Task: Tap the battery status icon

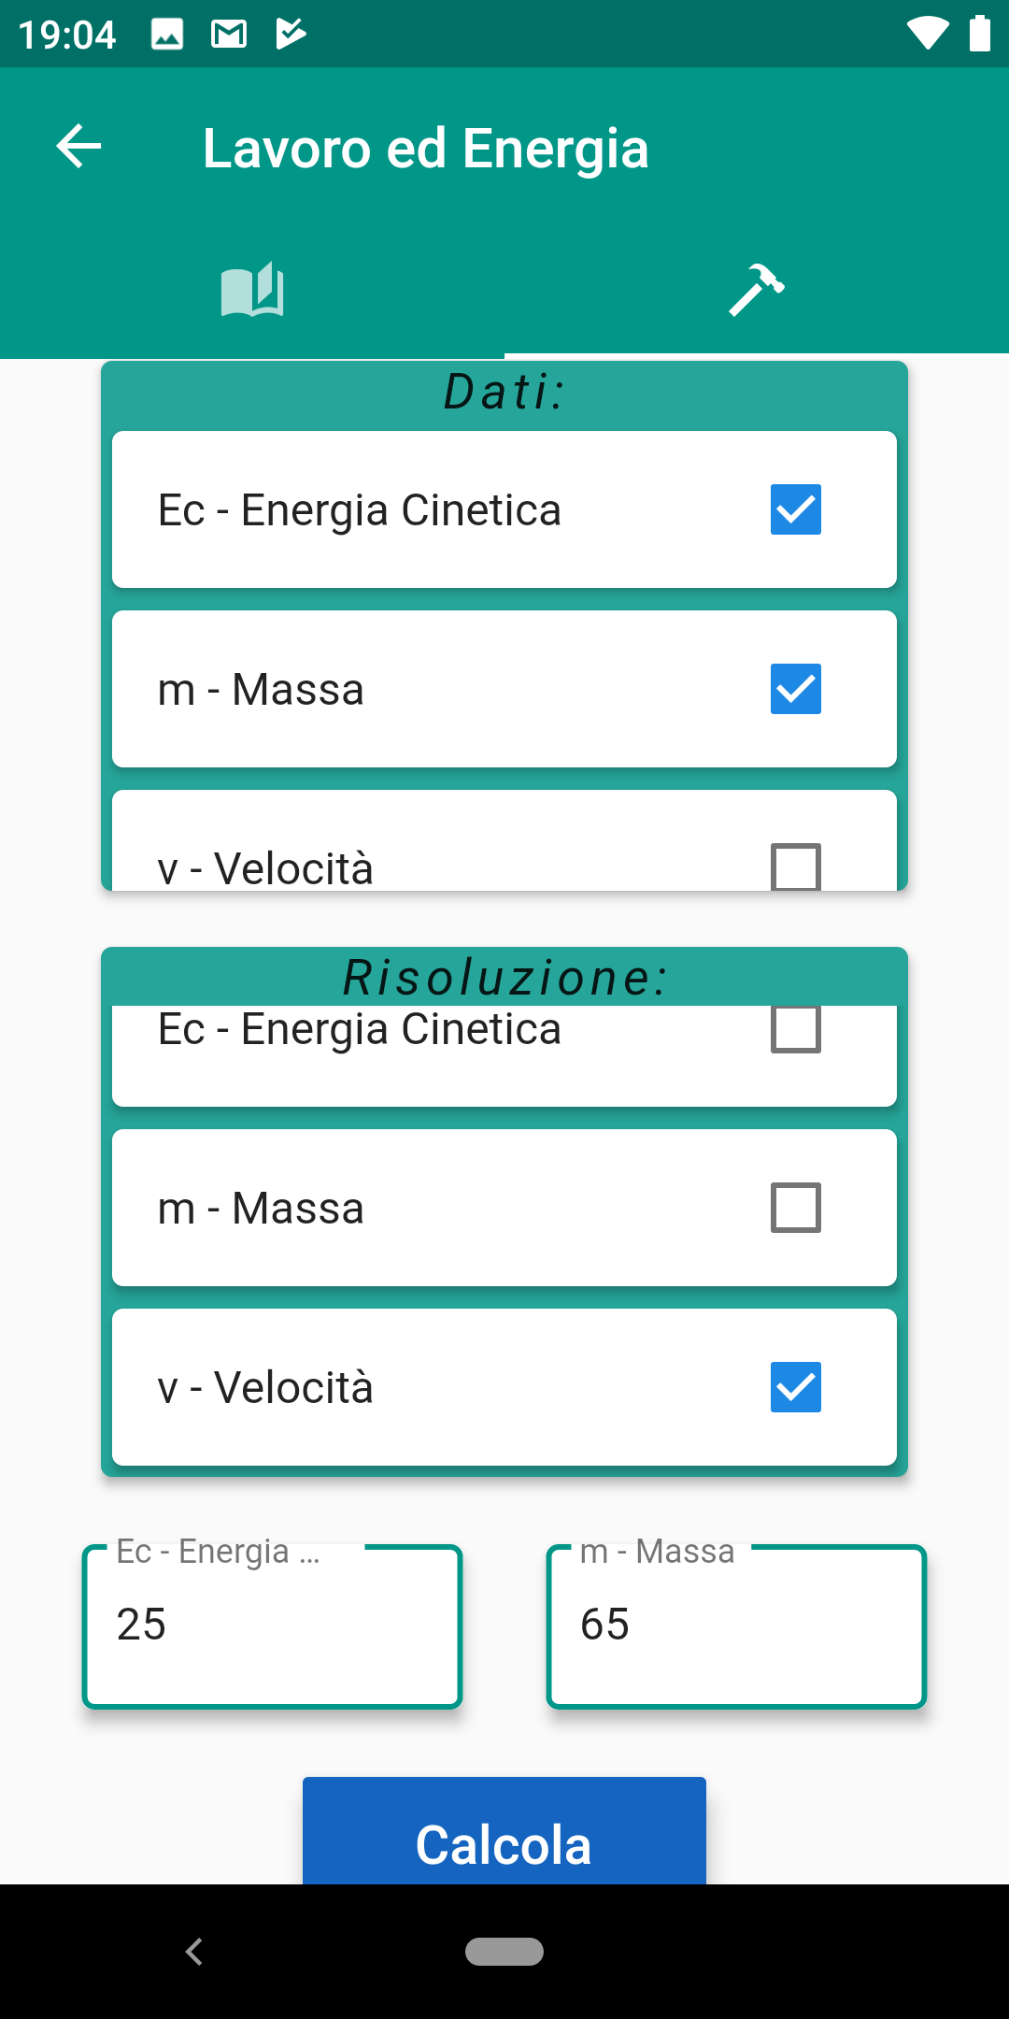Action: 979,34
